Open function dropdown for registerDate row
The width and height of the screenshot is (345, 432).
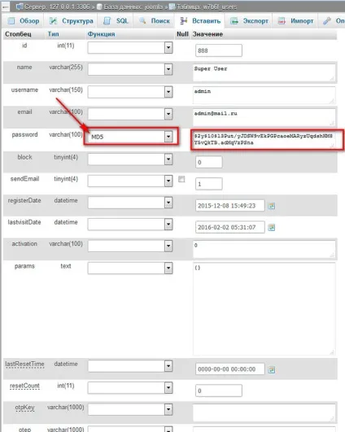(x=130, y=203)
